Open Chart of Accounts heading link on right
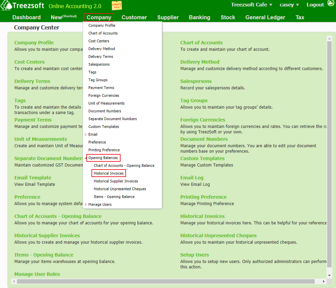 202,43
